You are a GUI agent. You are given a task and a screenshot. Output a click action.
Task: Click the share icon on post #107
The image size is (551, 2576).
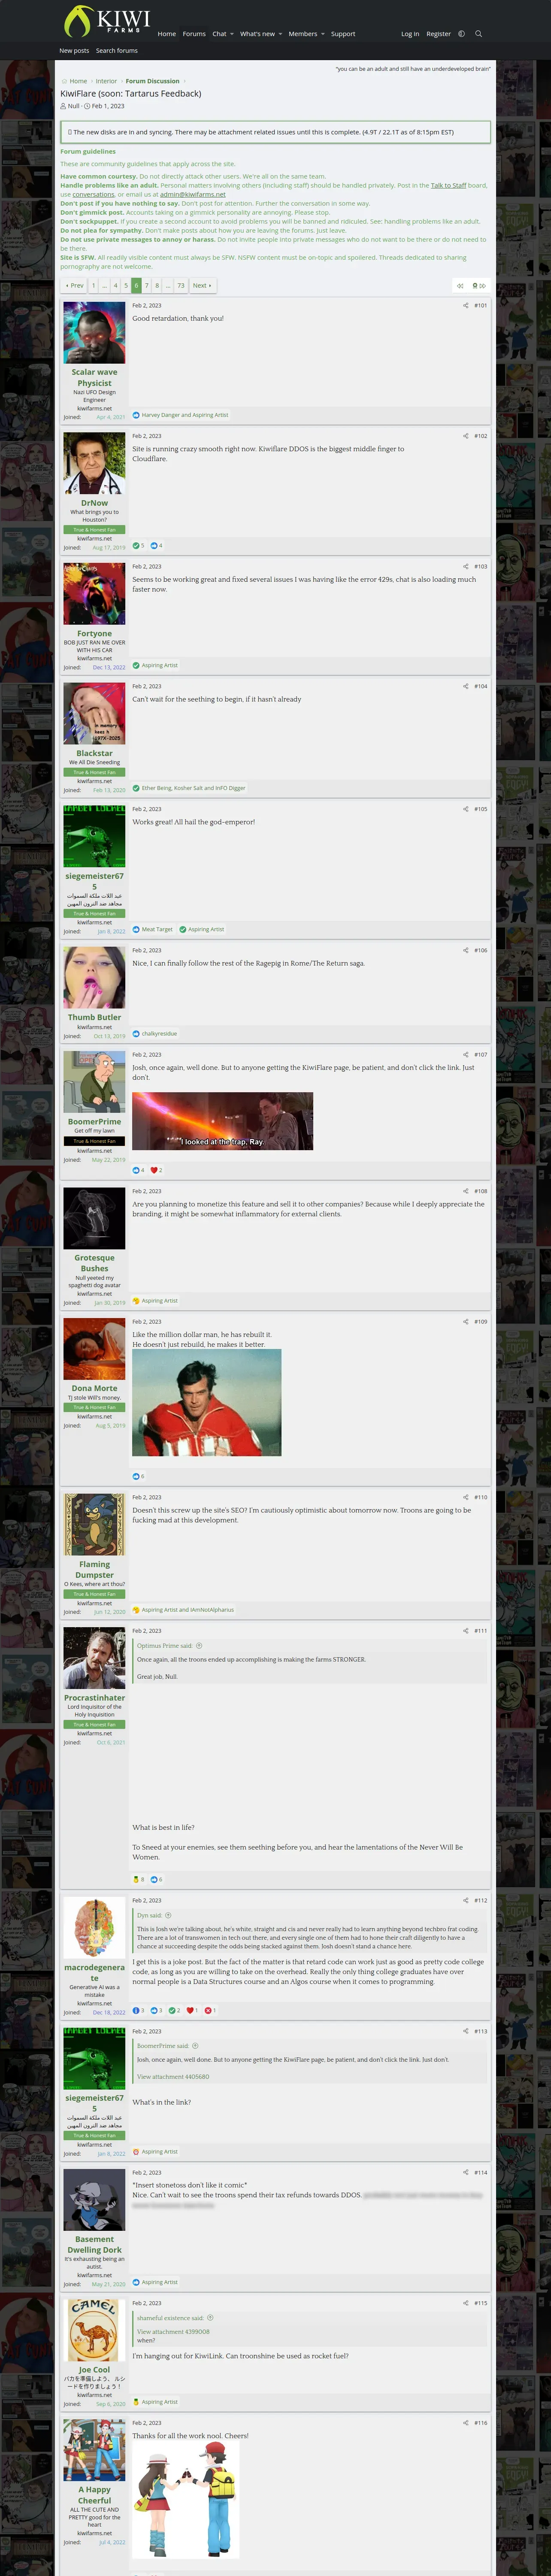pos(466,1054)
